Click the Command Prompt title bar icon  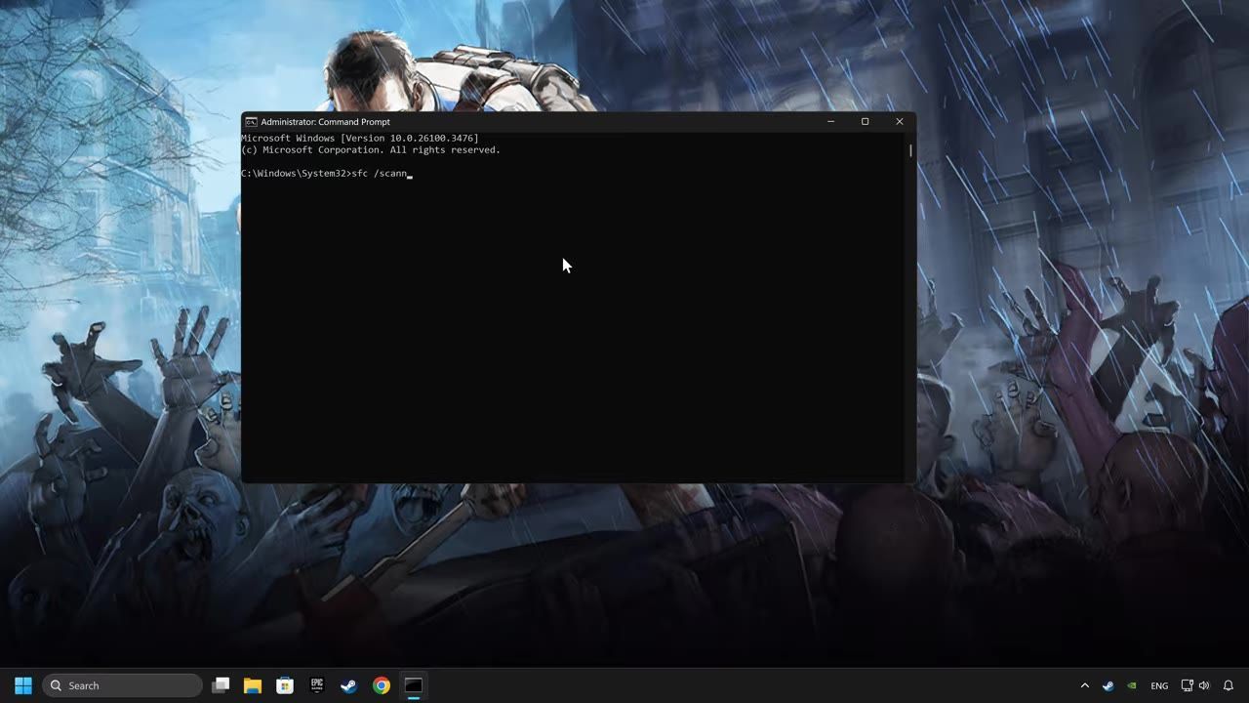pos(252,122)
